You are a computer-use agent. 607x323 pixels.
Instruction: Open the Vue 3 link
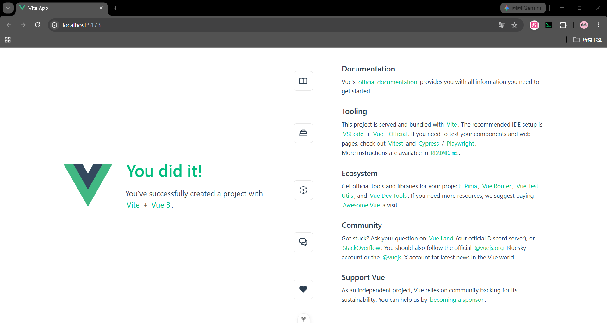click(x=161, y=205)
